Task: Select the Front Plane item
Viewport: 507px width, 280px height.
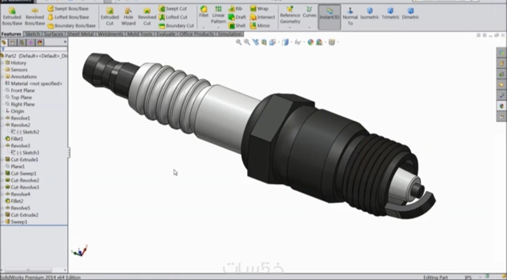Action: point(20,91)
